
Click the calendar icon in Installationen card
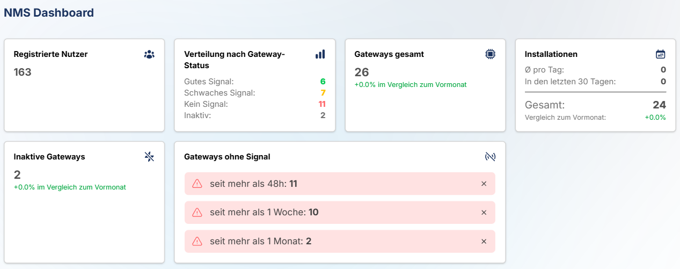(x=661, y=54)
